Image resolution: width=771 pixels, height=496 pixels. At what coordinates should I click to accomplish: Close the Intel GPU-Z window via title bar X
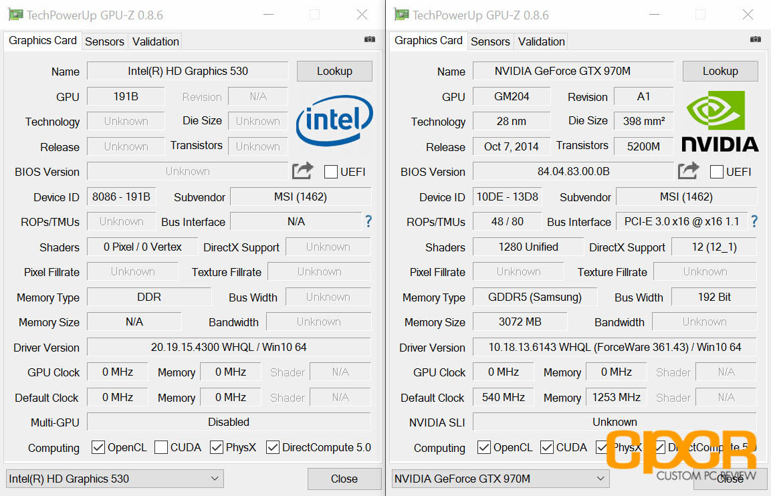362,15
